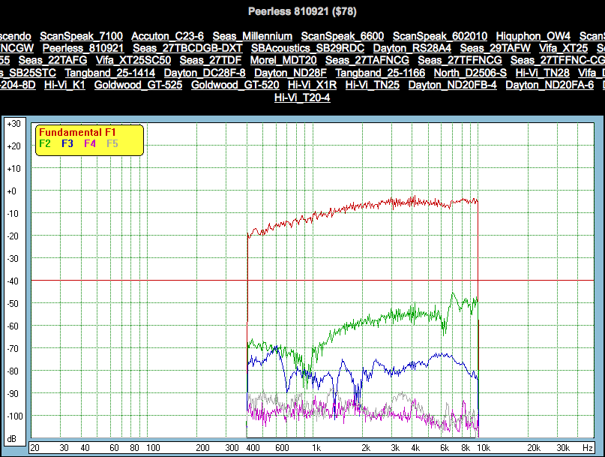Go to the ScanSpeak_602010 link

[440, 36]
